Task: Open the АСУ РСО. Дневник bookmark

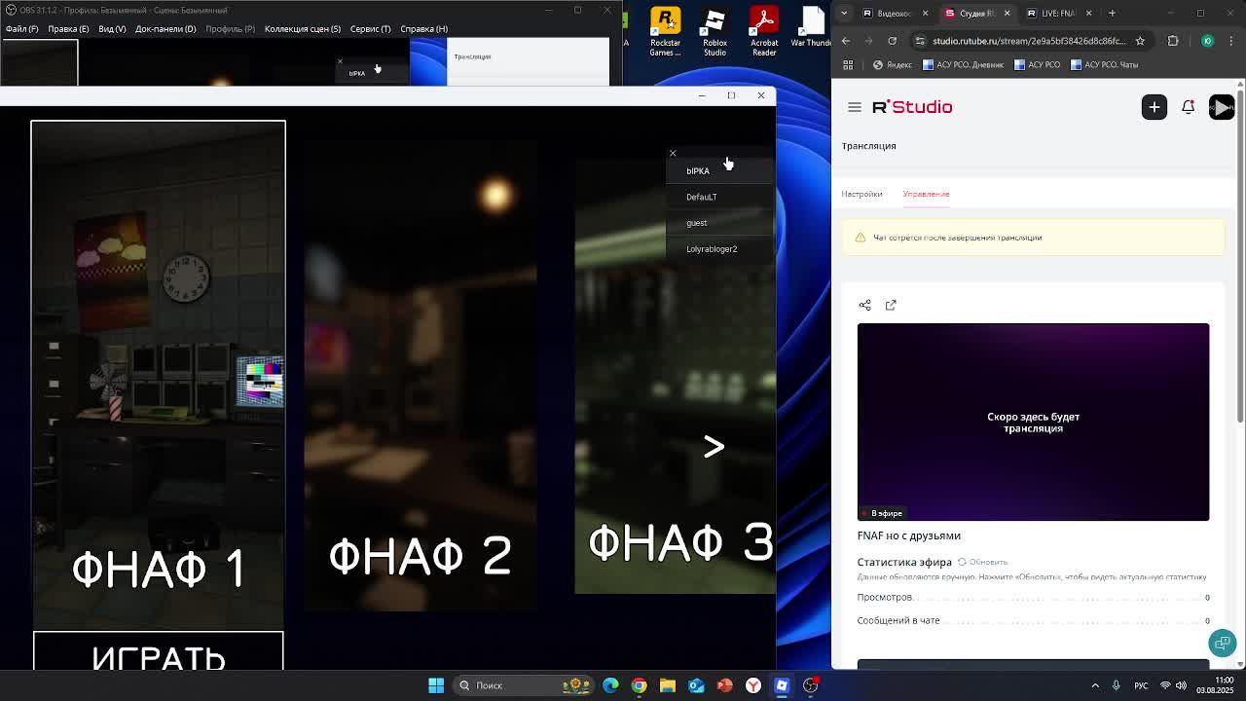Action: click(x=963, y=64)
